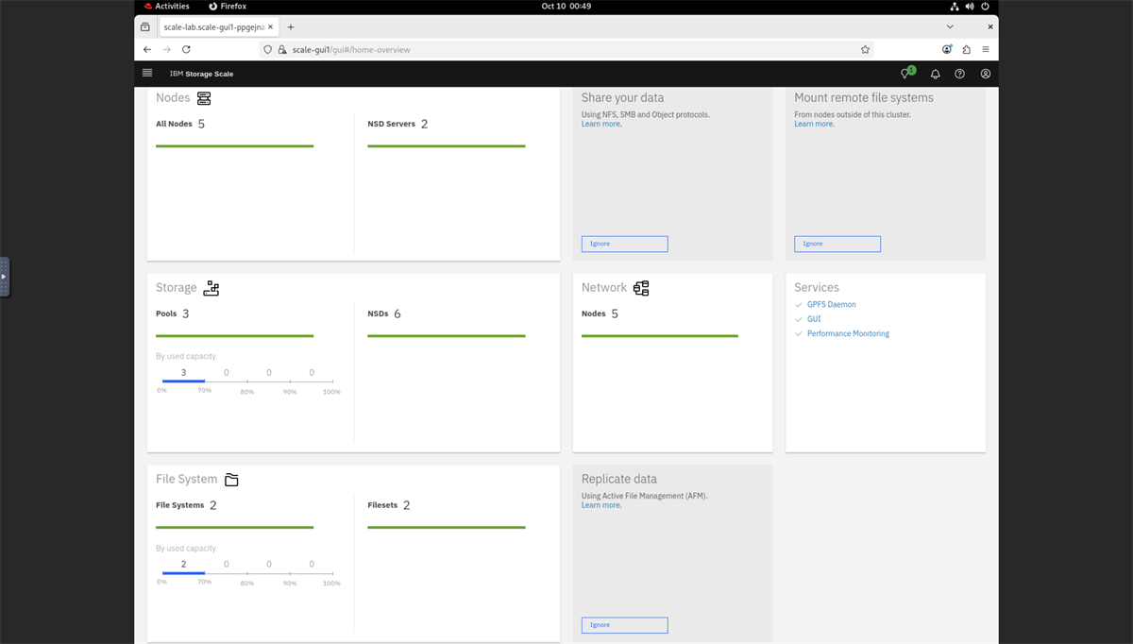Click the Filesets 2 label

tap(389, 505)
